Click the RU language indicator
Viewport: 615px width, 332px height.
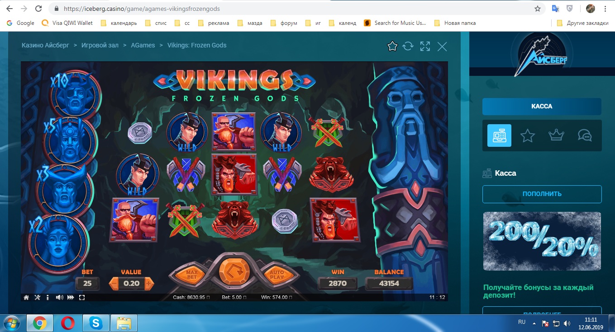coord(522,323)
